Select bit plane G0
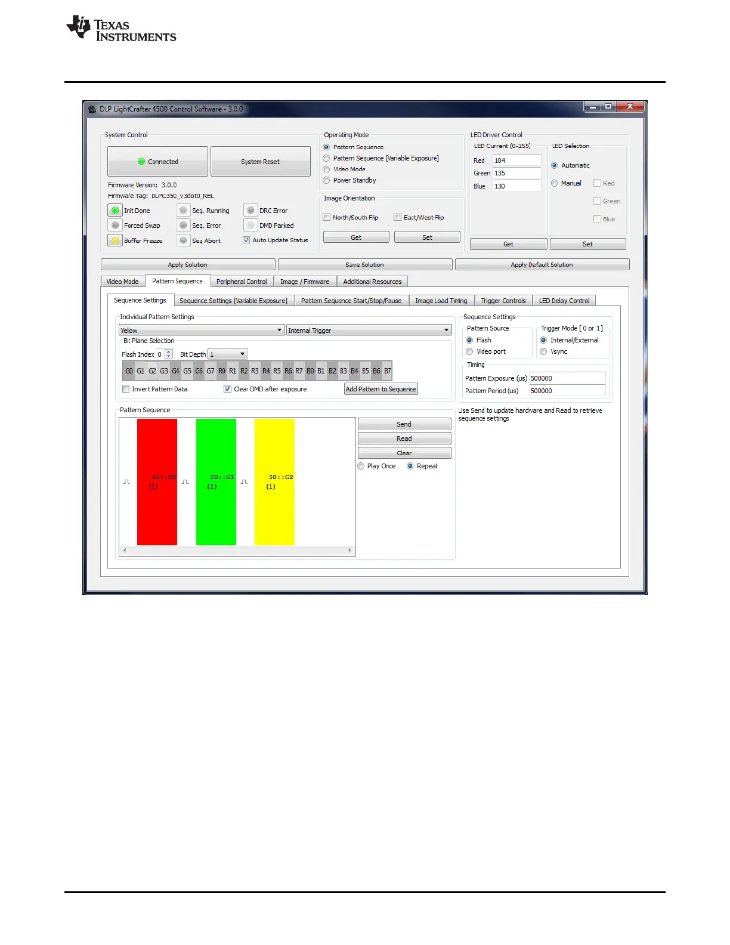The height and width of the screenshot is (945, 730). pos(129,371)
